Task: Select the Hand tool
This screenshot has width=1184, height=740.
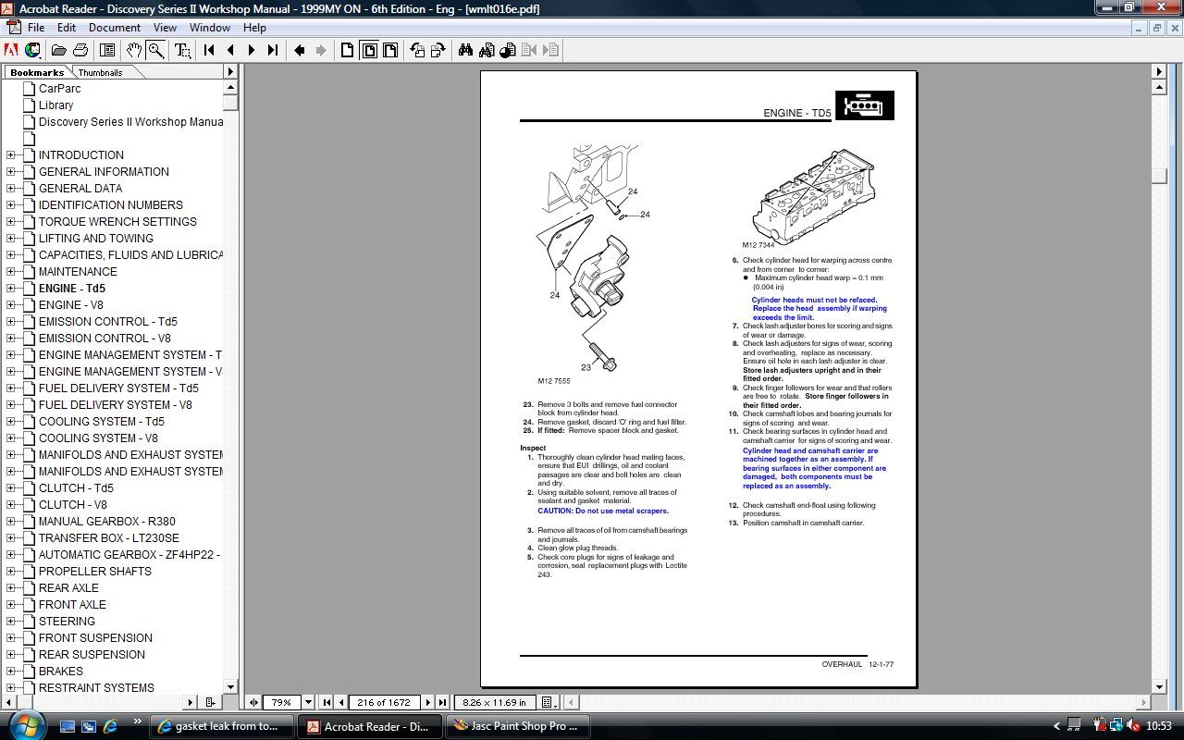Action: click(x=135, y=50)
